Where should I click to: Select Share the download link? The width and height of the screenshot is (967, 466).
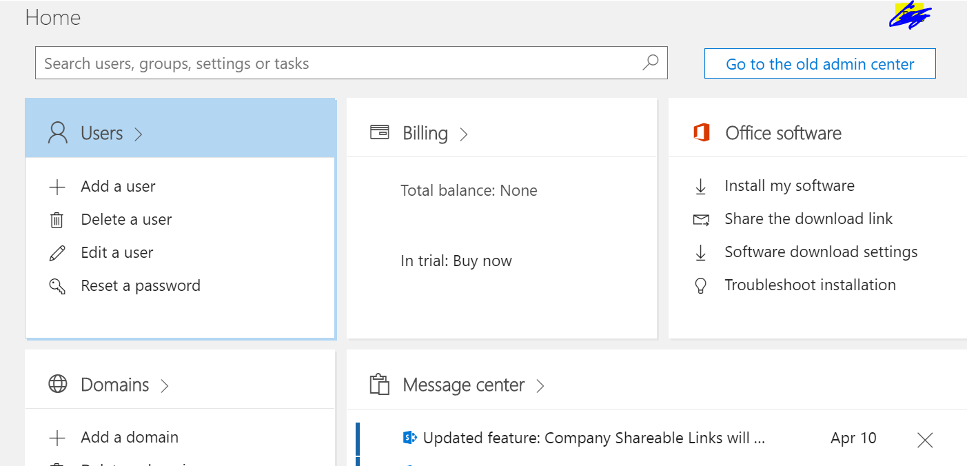coord(808,219)
